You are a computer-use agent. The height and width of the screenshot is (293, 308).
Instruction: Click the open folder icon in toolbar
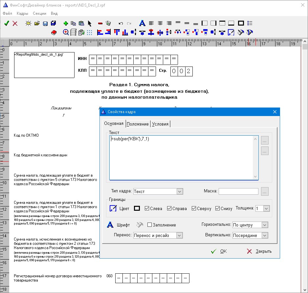click(37, 23)
